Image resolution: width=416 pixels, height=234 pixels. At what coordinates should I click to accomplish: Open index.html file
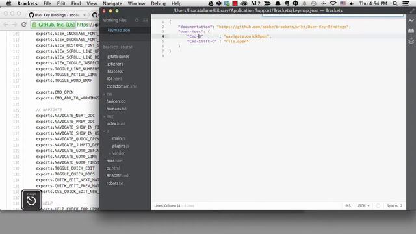116,123
